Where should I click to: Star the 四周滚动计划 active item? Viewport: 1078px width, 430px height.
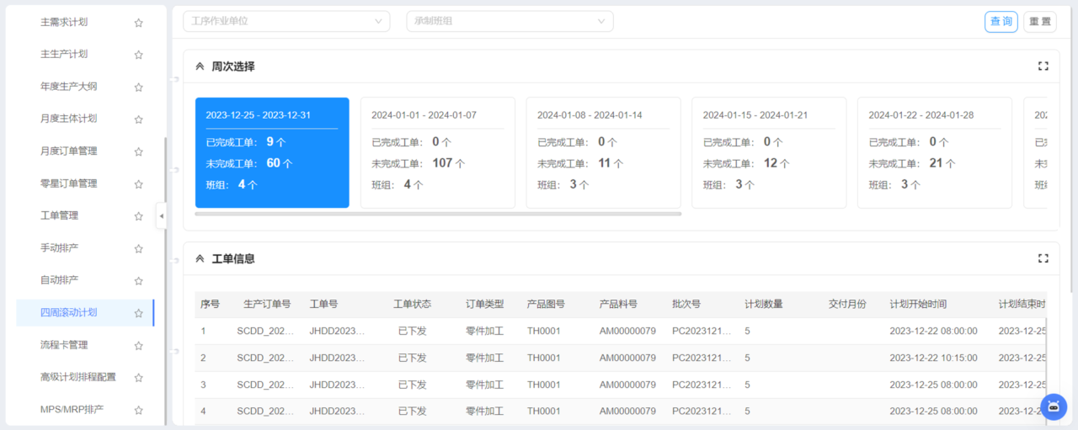tap(139, 313)
